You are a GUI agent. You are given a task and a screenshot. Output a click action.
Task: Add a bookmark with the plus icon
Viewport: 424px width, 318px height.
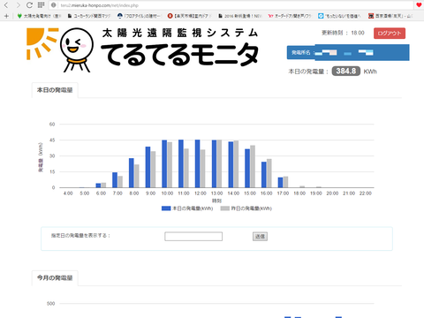click(6, 16)
